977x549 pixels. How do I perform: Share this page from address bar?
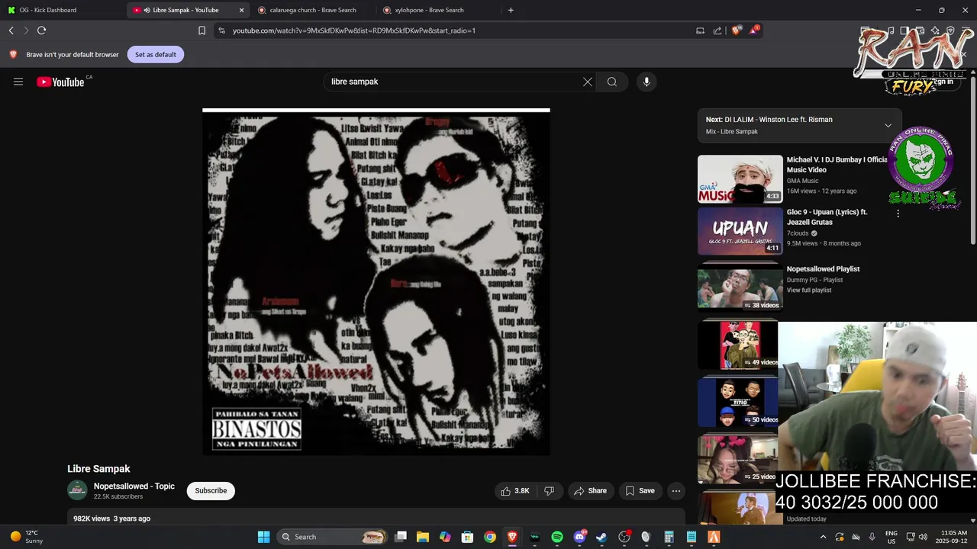click(717, 30)
